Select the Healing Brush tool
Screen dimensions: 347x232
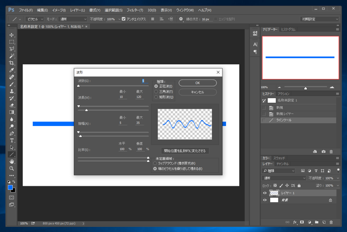[x=12, y=77]
